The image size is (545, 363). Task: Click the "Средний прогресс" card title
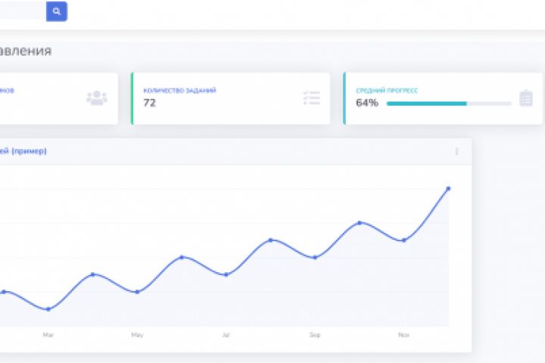click(x=387, y=90)
